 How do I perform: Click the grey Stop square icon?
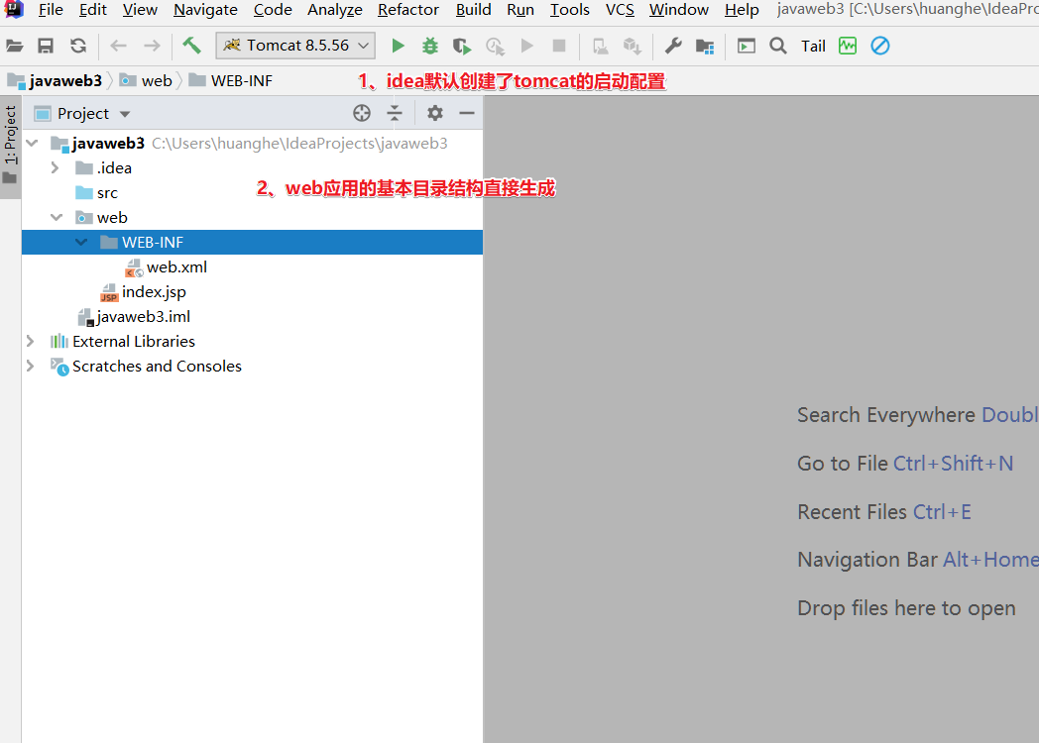tap(559, 46)
